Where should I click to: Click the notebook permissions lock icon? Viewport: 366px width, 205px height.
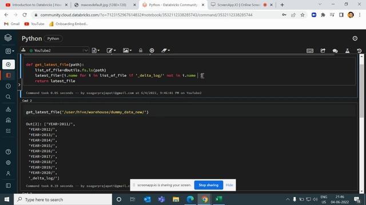pyautogui.click(x=141, y=51)
